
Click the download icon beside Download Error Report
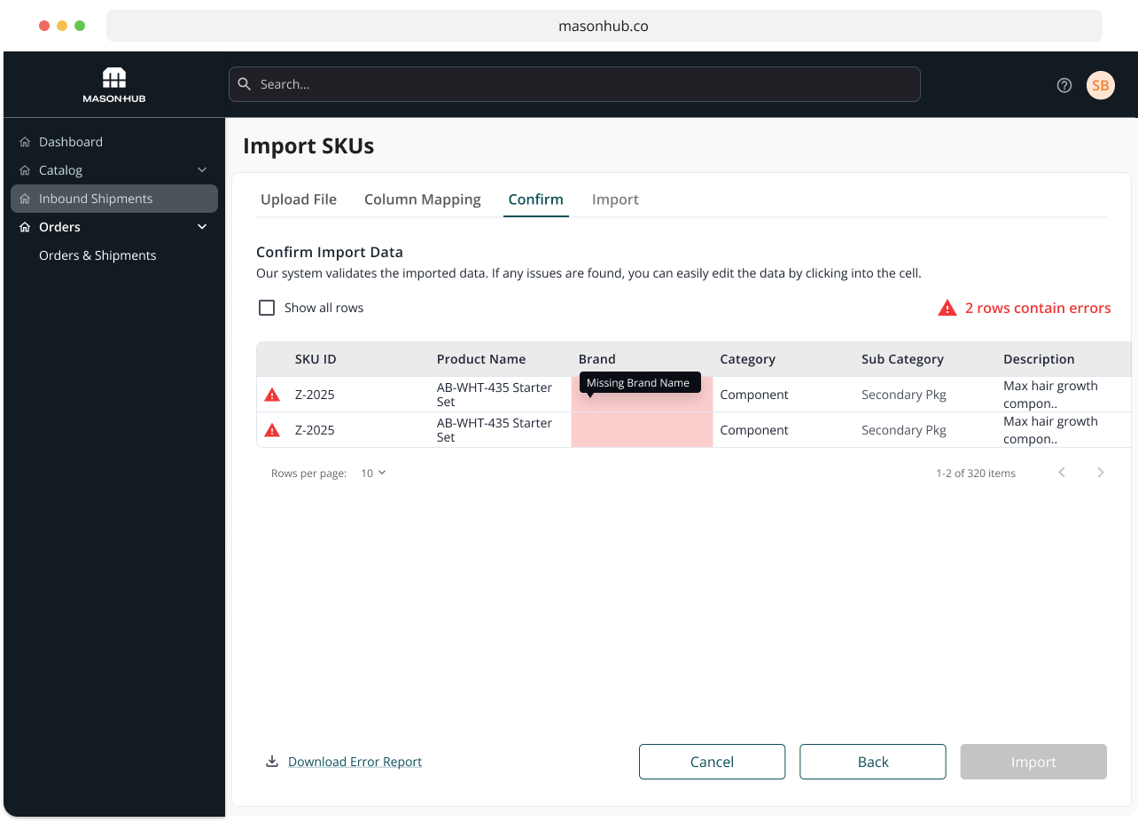pos(272,761)
